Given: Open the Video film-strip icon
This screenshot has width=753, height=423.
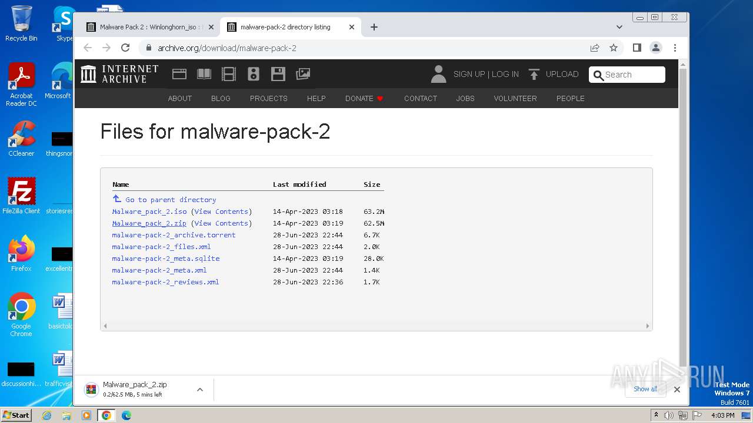Looking at the screenshot, I should [229, 74].
